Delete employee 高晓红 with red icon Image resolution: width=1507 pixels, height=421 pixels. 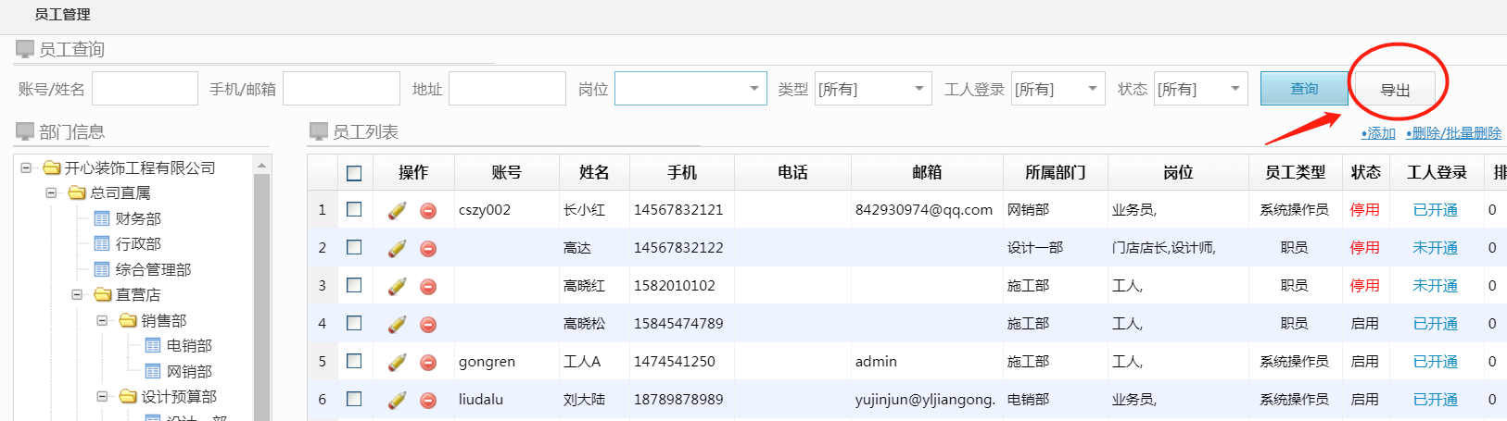point(428,286)
